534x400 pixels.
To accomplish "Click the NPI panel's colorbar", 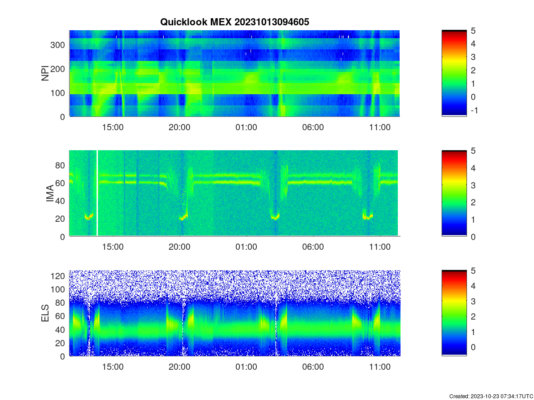I will [x=454, y=73].
